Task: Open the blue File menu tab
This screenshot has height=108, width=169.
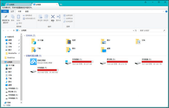Action: point(5,12)
